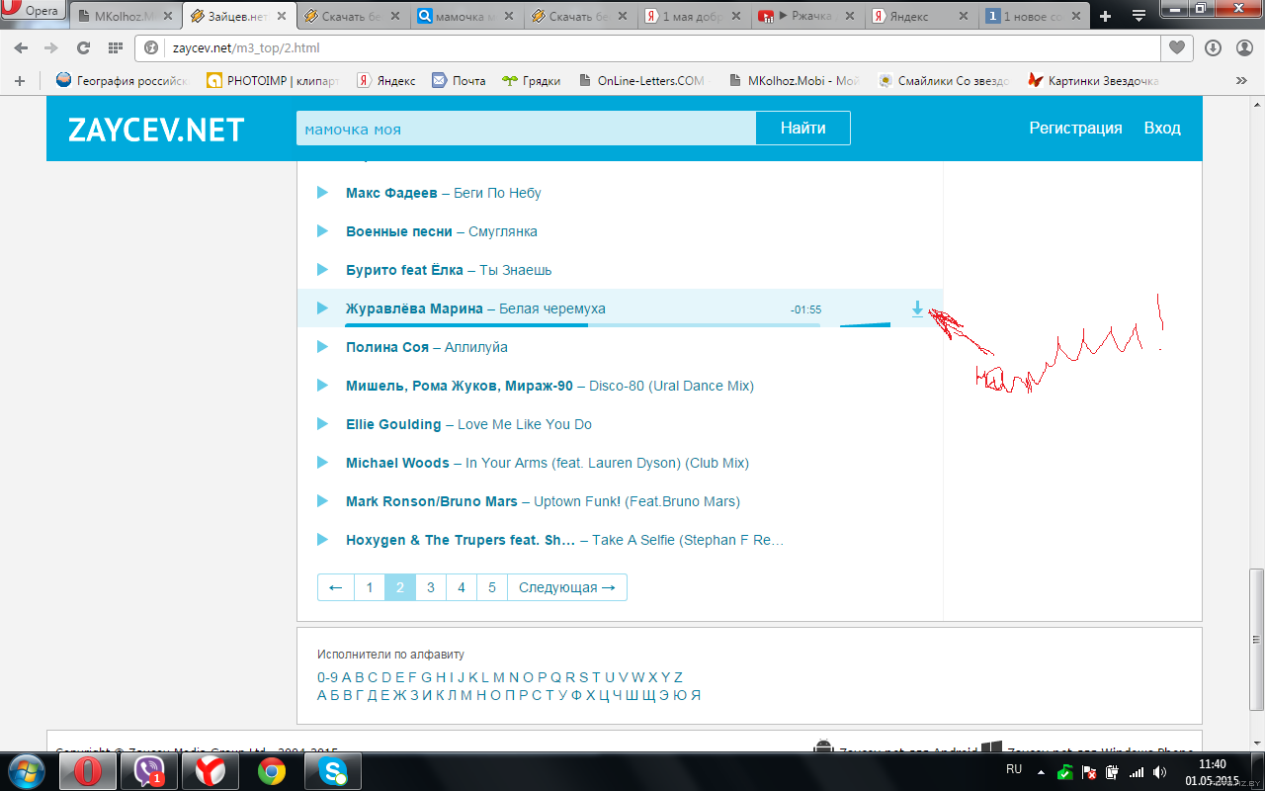Play Hoxygen & The Trupers Take A Selfie
Image resolution: width=1265 pixels, height=791 pixels.
click(322, 540)
